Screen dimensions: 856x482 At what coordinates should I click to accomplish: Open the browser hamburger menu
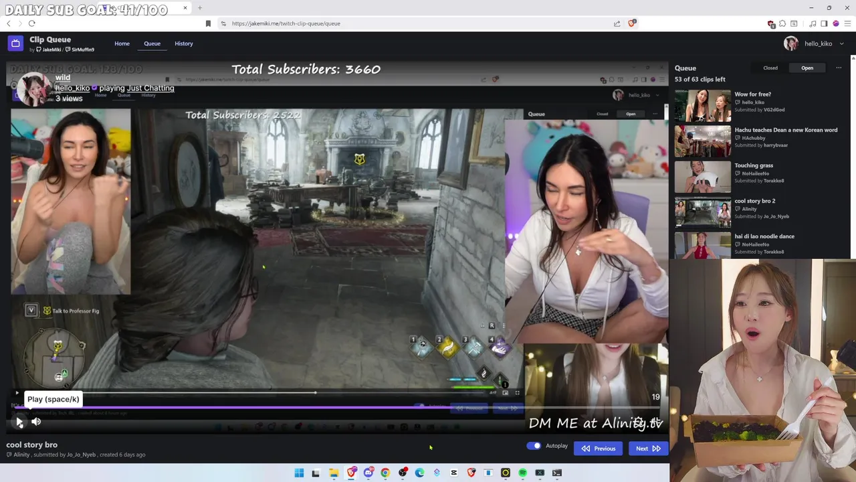pos(847,24)
